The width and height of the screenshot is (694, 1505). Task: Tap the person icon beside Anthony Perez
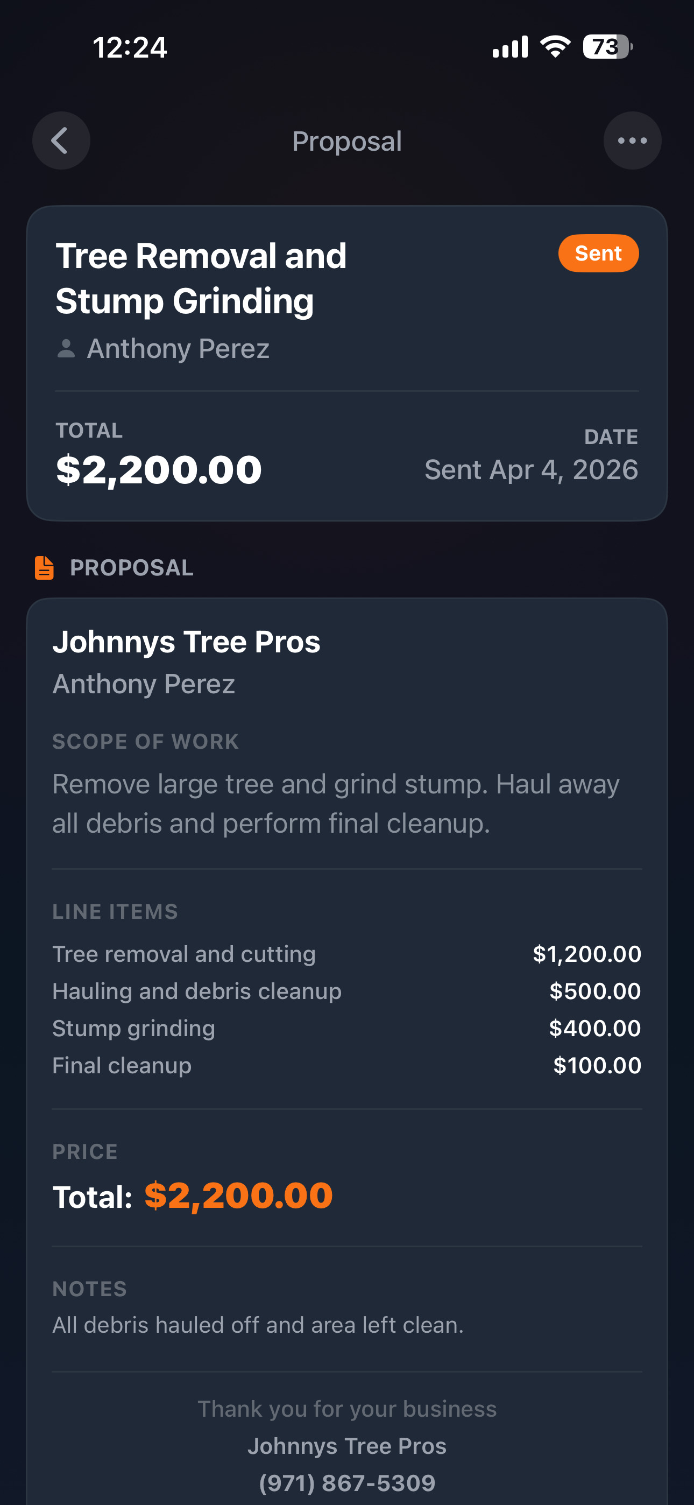pos(66,349)
